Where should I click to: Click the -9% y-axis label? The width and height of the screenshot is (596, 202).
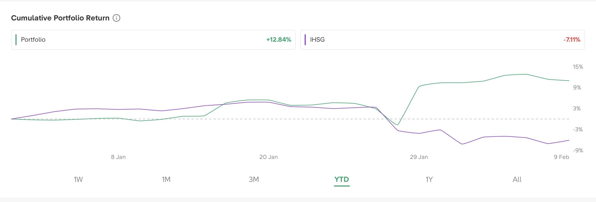[578, 150]
